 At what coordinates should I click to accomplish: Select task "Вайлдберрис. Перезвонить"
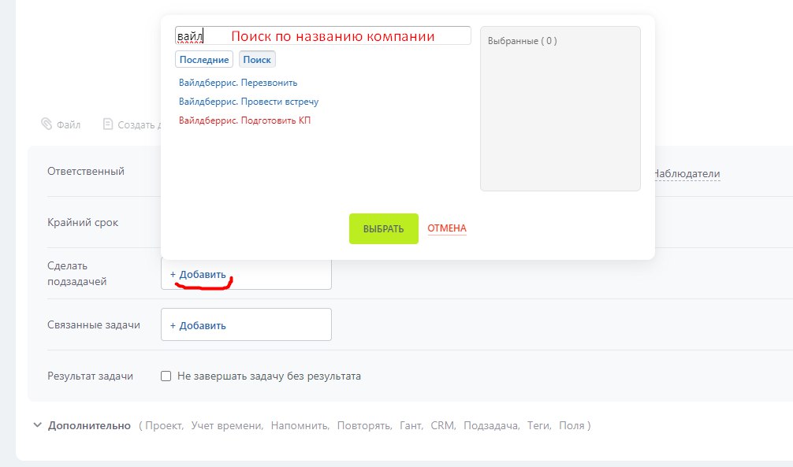click(238, 83)
